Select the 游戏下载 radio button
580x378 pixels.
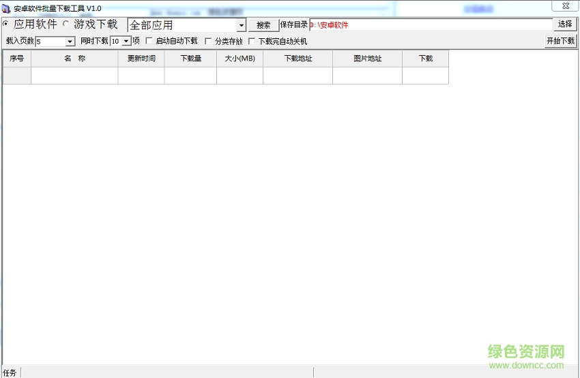pos(66,24)
